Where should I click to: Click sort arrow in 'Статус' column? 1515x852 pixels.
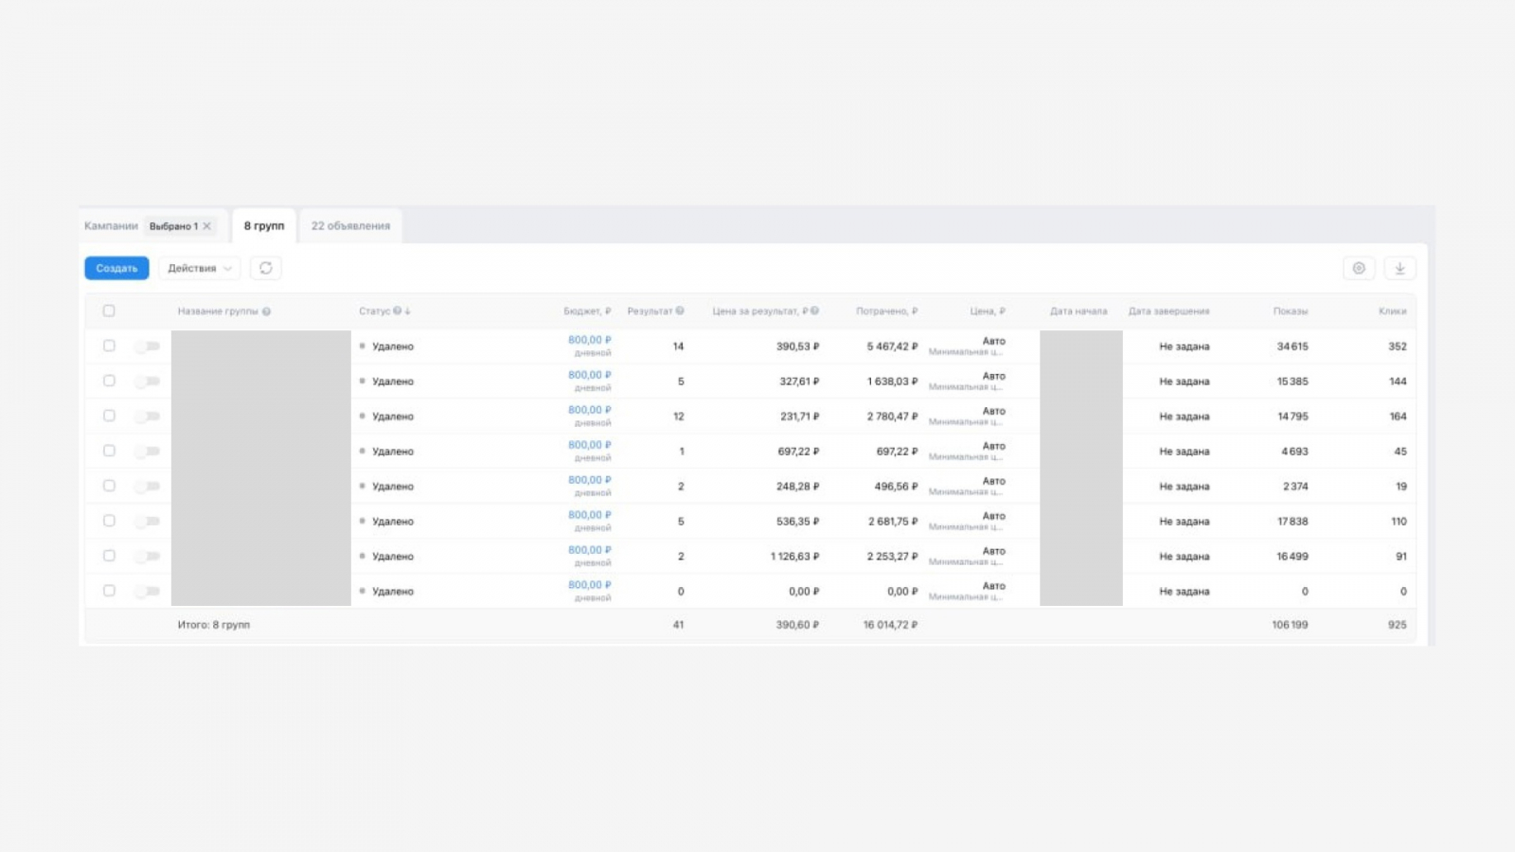408,311
